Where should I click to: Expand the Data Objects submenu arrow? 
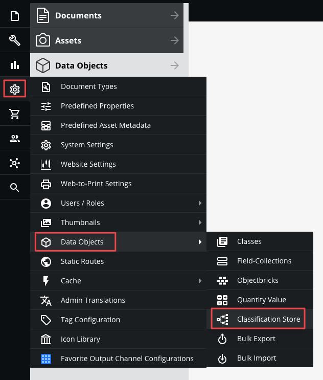(x=200, y=242)
